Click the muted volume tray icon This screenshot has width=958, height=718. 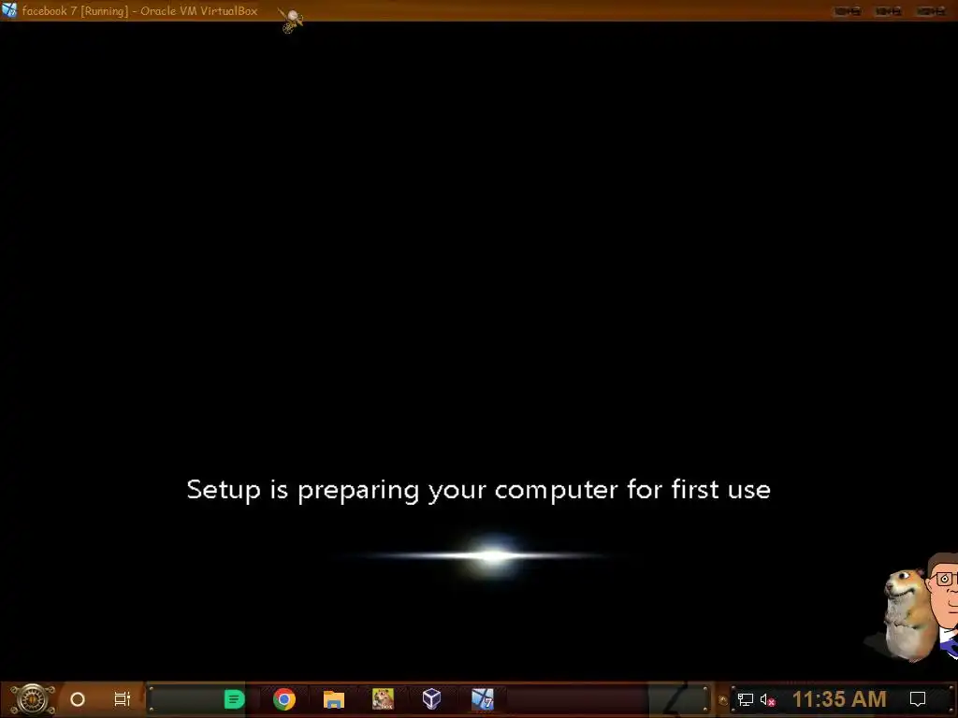coord(767,700)
